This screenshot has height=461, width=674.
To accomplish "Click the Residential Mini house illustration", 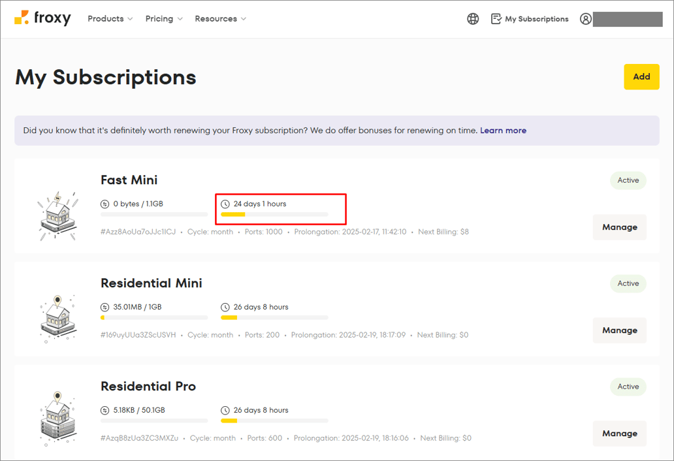I will click(57, 319).
